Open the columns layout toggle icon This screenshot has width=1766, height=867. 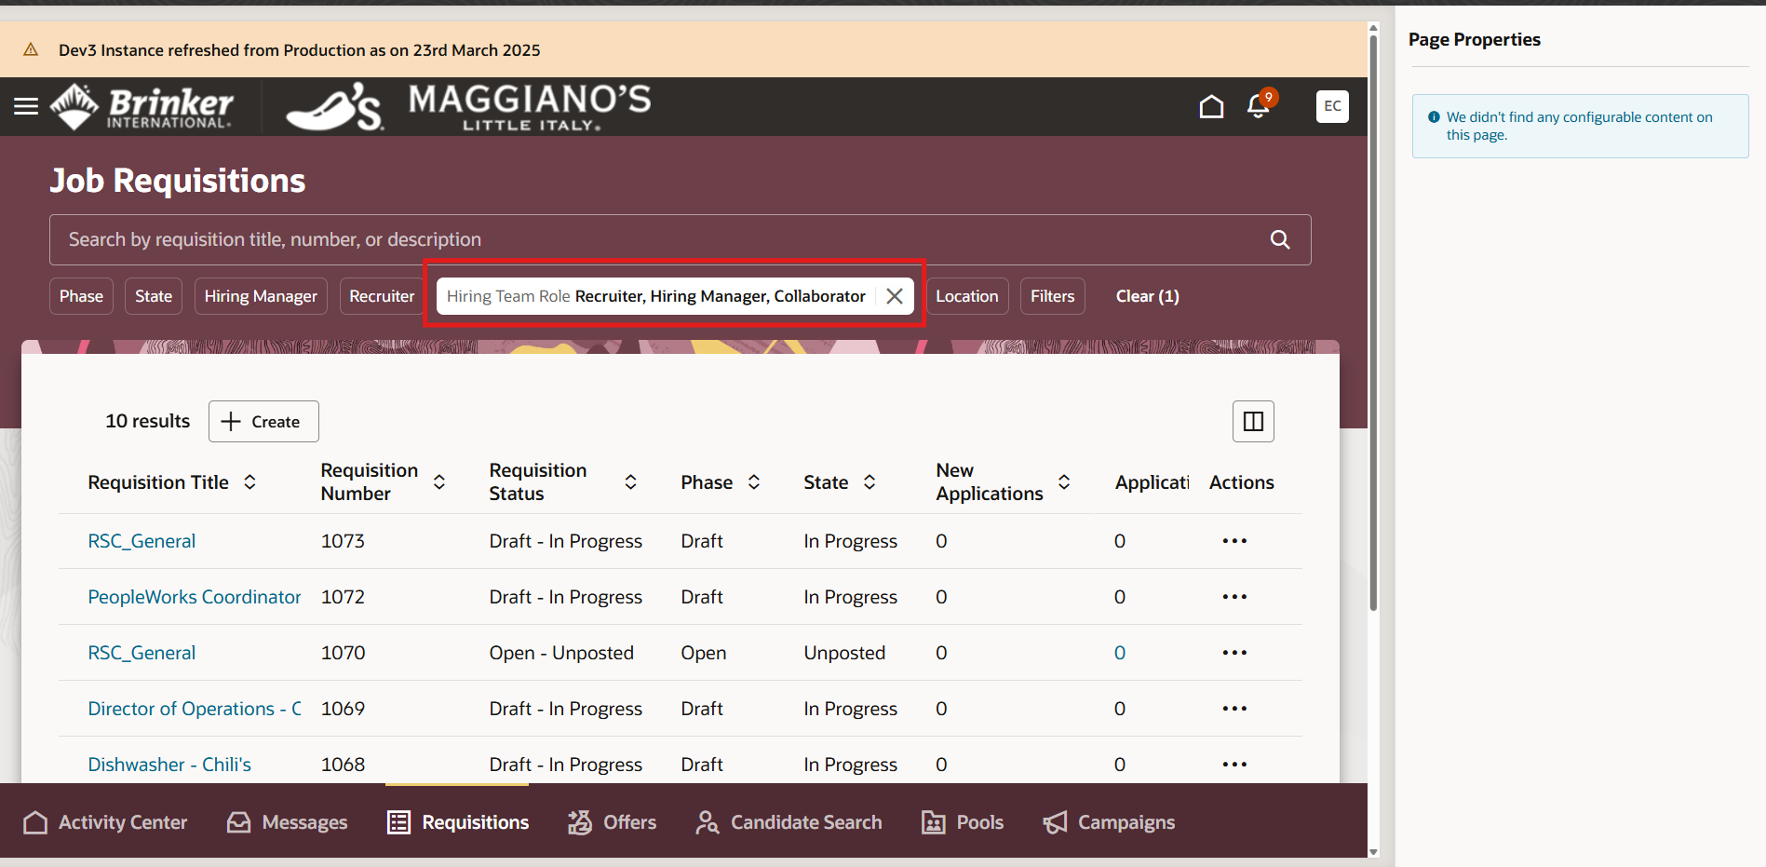[x=1253, y=422]
